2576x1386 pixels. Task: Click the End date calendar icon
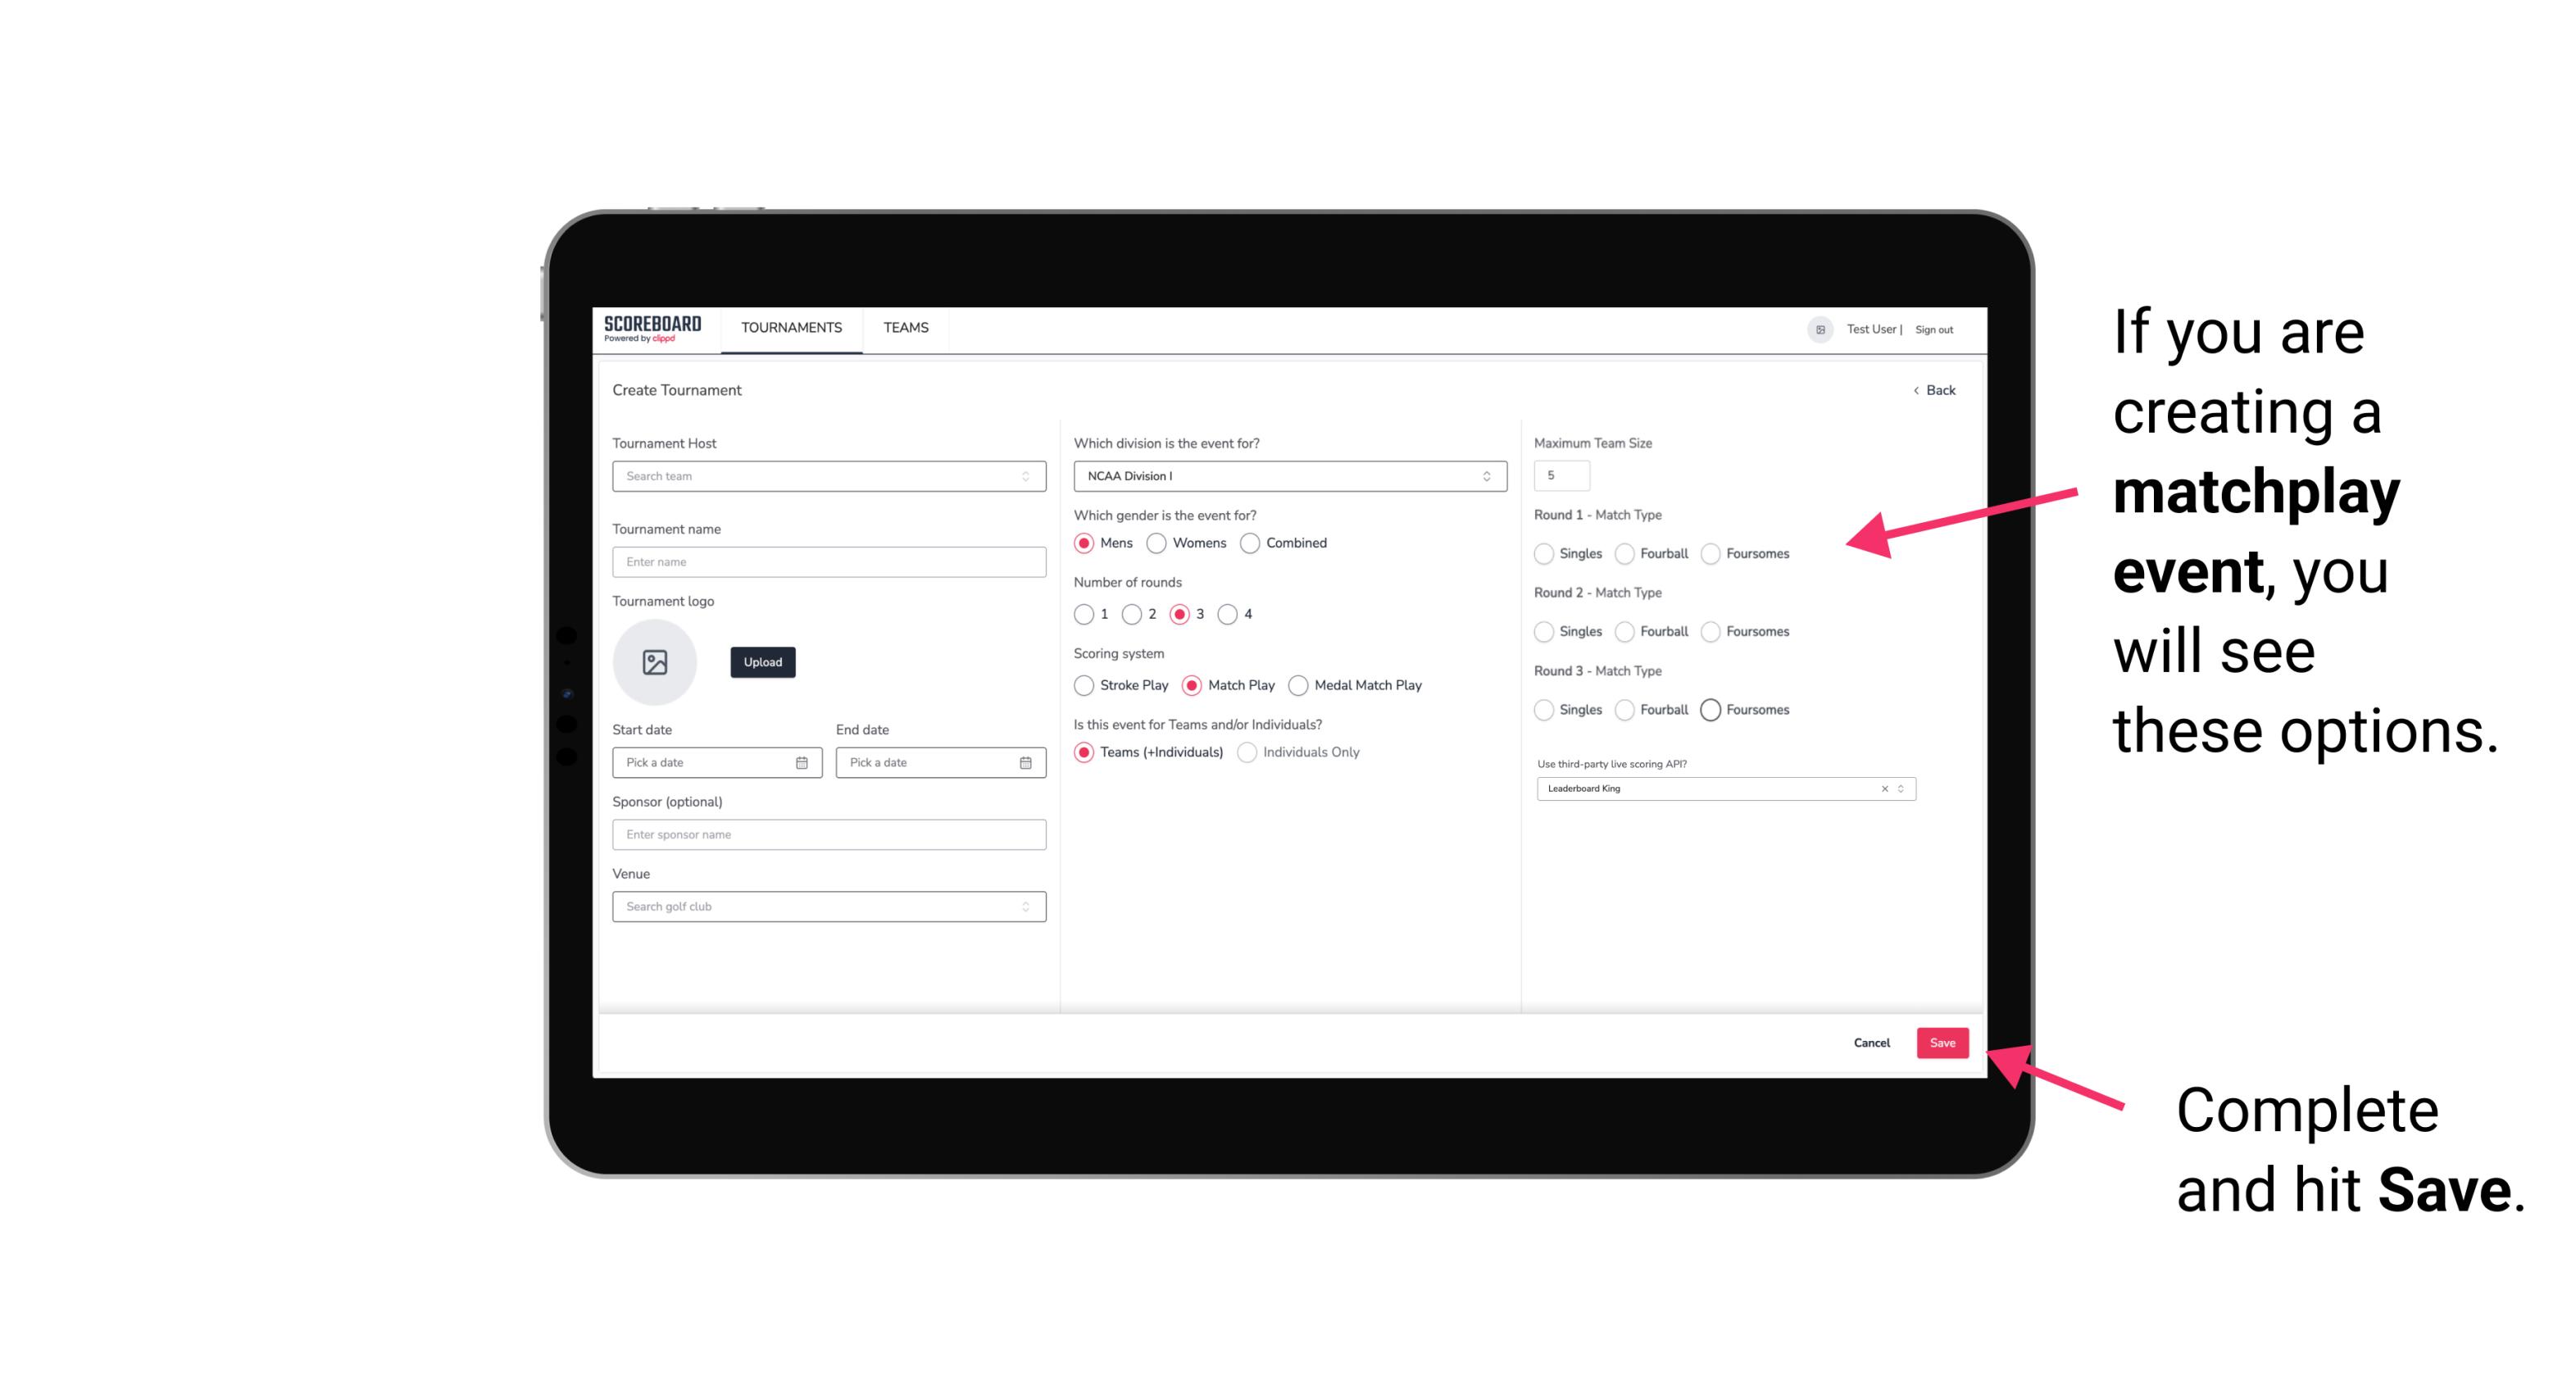pyautogui.click(x=1024, y=761)
